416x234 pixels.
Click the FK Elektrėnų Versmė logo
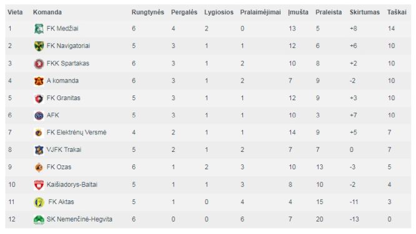[39, 133]
